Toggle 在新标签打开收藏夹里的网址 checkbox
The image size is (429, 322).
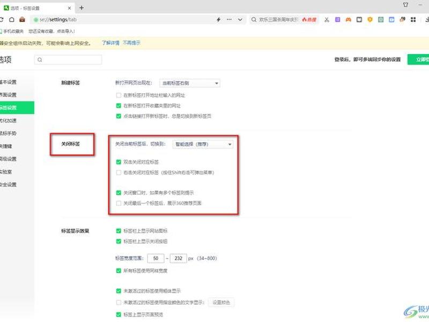pyautogui.click(x=119, y=106)
